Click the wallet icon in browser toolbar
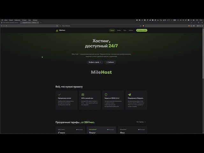Viewport: 204px width, 153px height. click(194, 26)
